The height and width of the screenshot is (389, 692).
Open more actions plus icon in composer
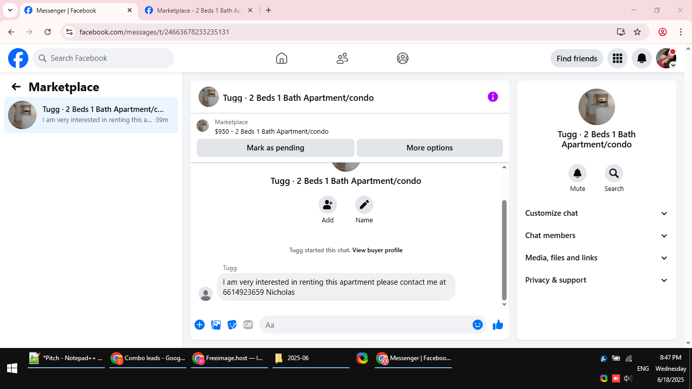(x=200, y=325)
